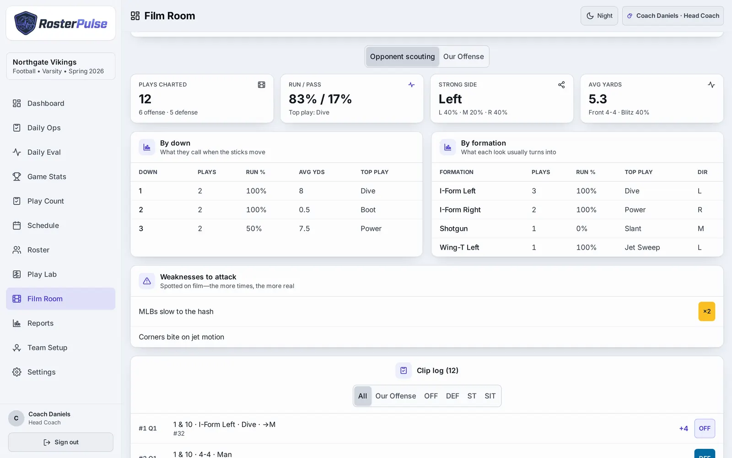The width and height of the screenshot is (732, 458).
Task: Select the Film Room sidebar item
Action: click(60, 299)
